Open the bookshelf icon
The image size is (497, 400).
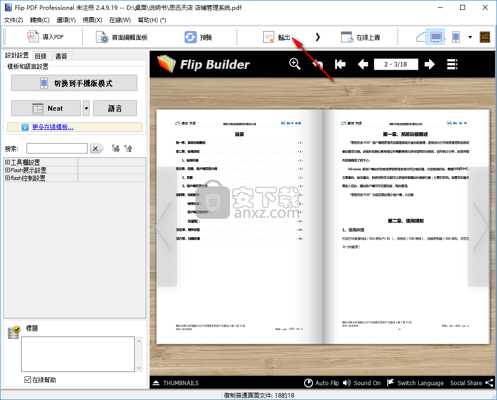point(485,37)
